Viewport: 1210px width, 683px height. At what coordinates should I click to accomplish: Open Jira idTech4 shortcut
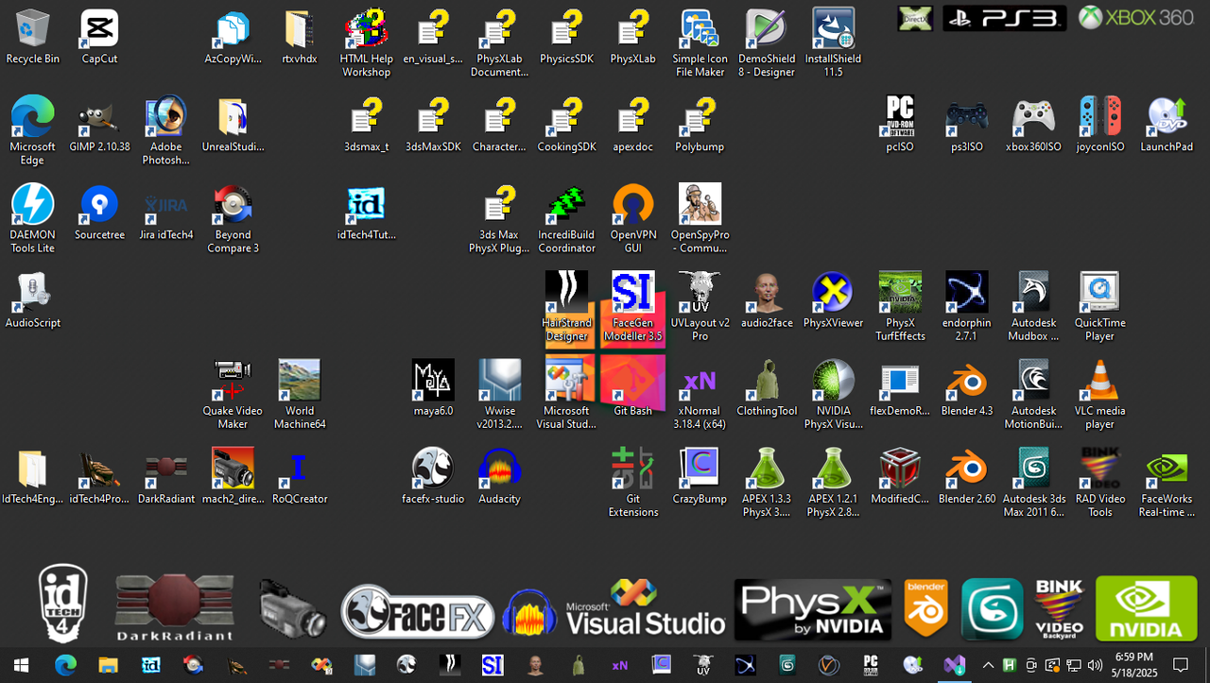(x=165, y=213)
